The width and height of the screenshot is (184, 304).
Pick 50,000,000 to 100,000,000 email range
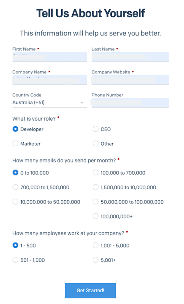(x=95, y=202)
